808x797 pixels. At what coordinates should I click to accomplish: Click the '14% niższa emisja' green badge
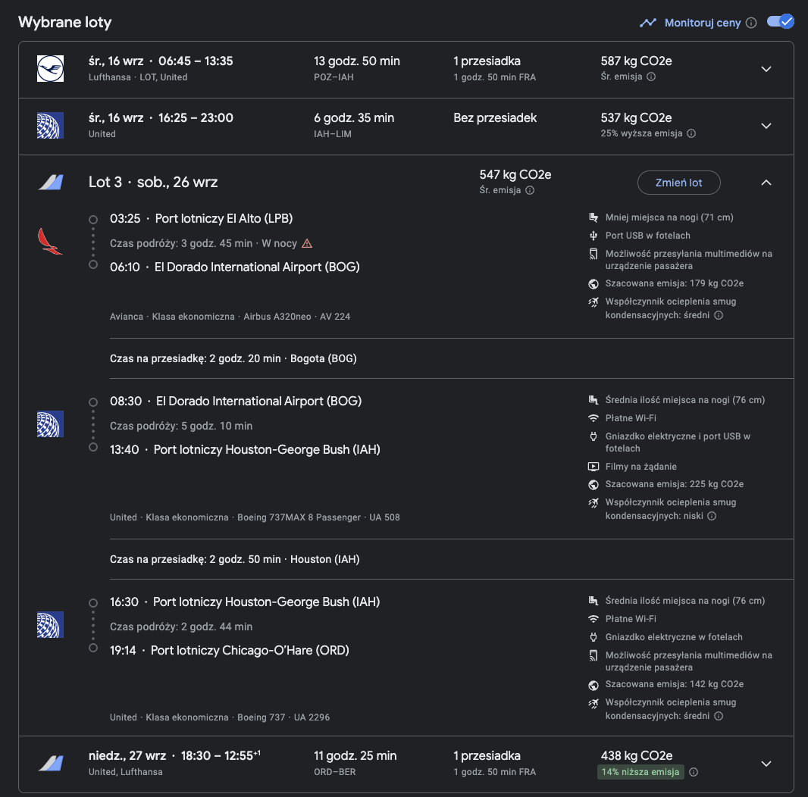pyautogui.click(x=640, y=772)
